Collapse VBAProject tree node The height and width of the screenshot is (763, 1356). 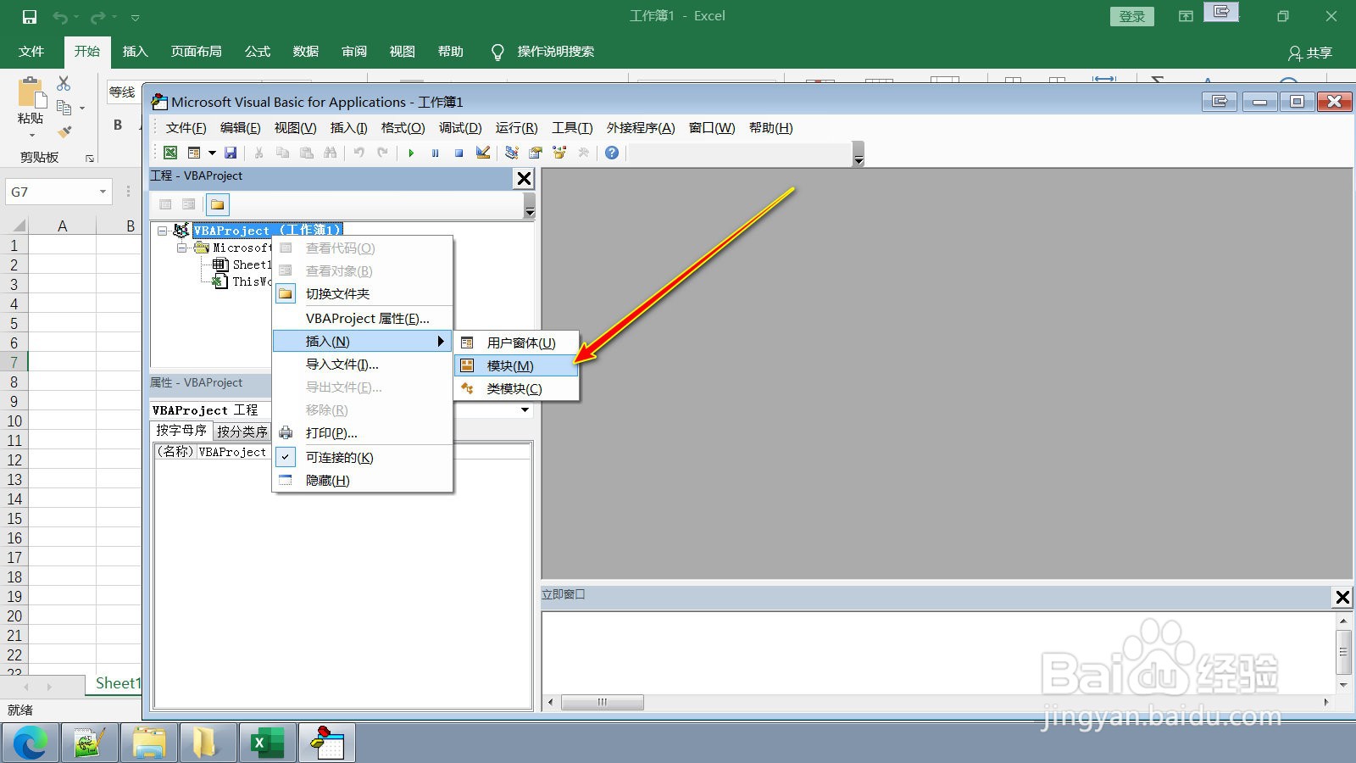[162, 231]
